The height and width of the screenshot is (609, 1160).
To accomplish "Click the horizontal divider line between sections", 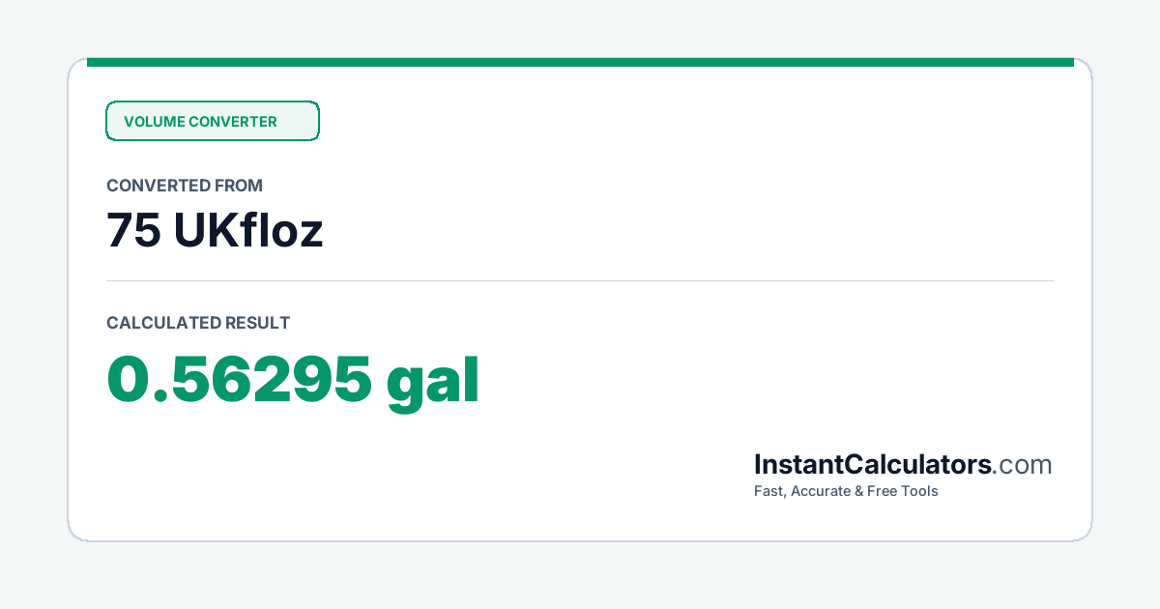I will [x=580, y=281].
